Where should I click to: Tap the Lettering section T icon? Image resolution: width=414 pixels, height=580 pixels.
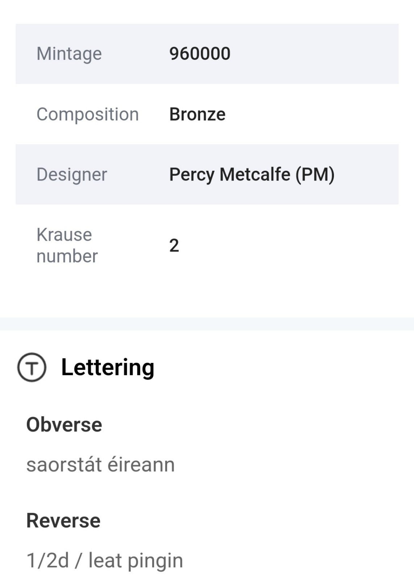(32, 367)
